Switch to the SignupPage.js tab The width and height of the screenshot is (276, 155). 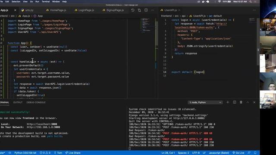coord(113,10)
